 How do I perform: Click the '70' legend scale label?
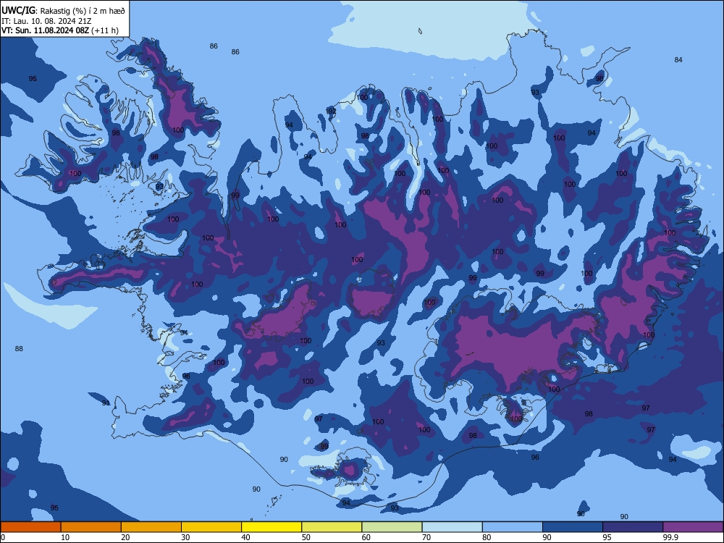click(x=426, y=537)
